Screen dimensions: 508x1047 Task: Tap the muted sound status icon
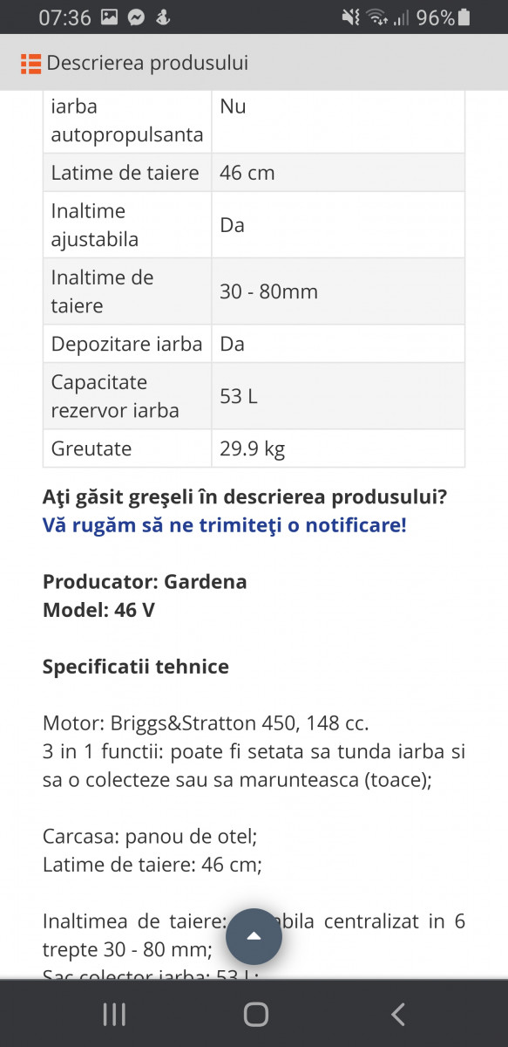point(350,17)
